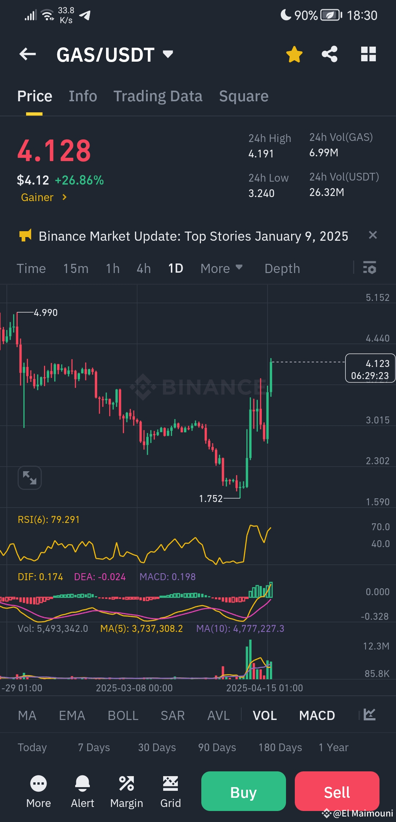Tap the green Buy button
This screenshot has height=822, width=396.
[x=243, y=791]
